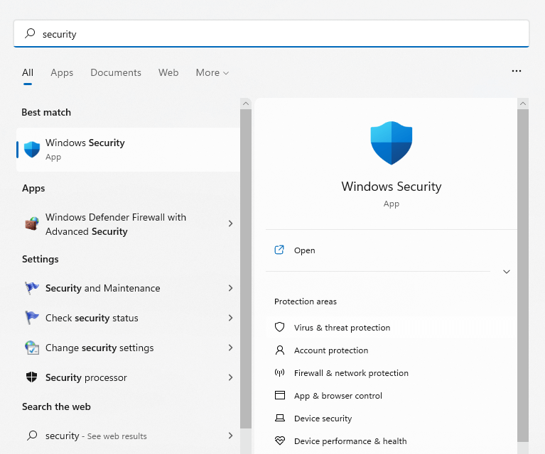The image size is (545, 454).
Task: Select the Web search tab
Action: 168,73
